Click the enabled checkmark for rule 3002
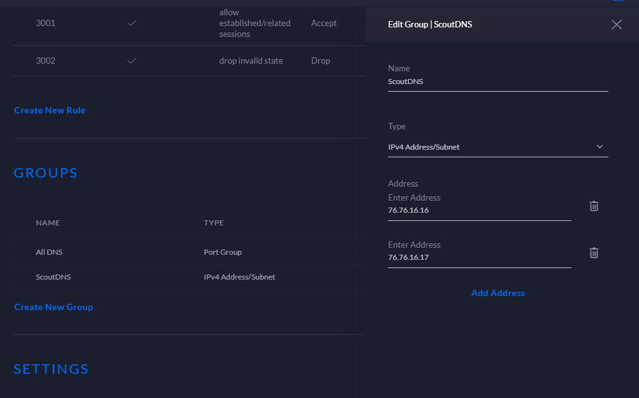This screenshot has width=639, height=398. (x=132, y=60)
